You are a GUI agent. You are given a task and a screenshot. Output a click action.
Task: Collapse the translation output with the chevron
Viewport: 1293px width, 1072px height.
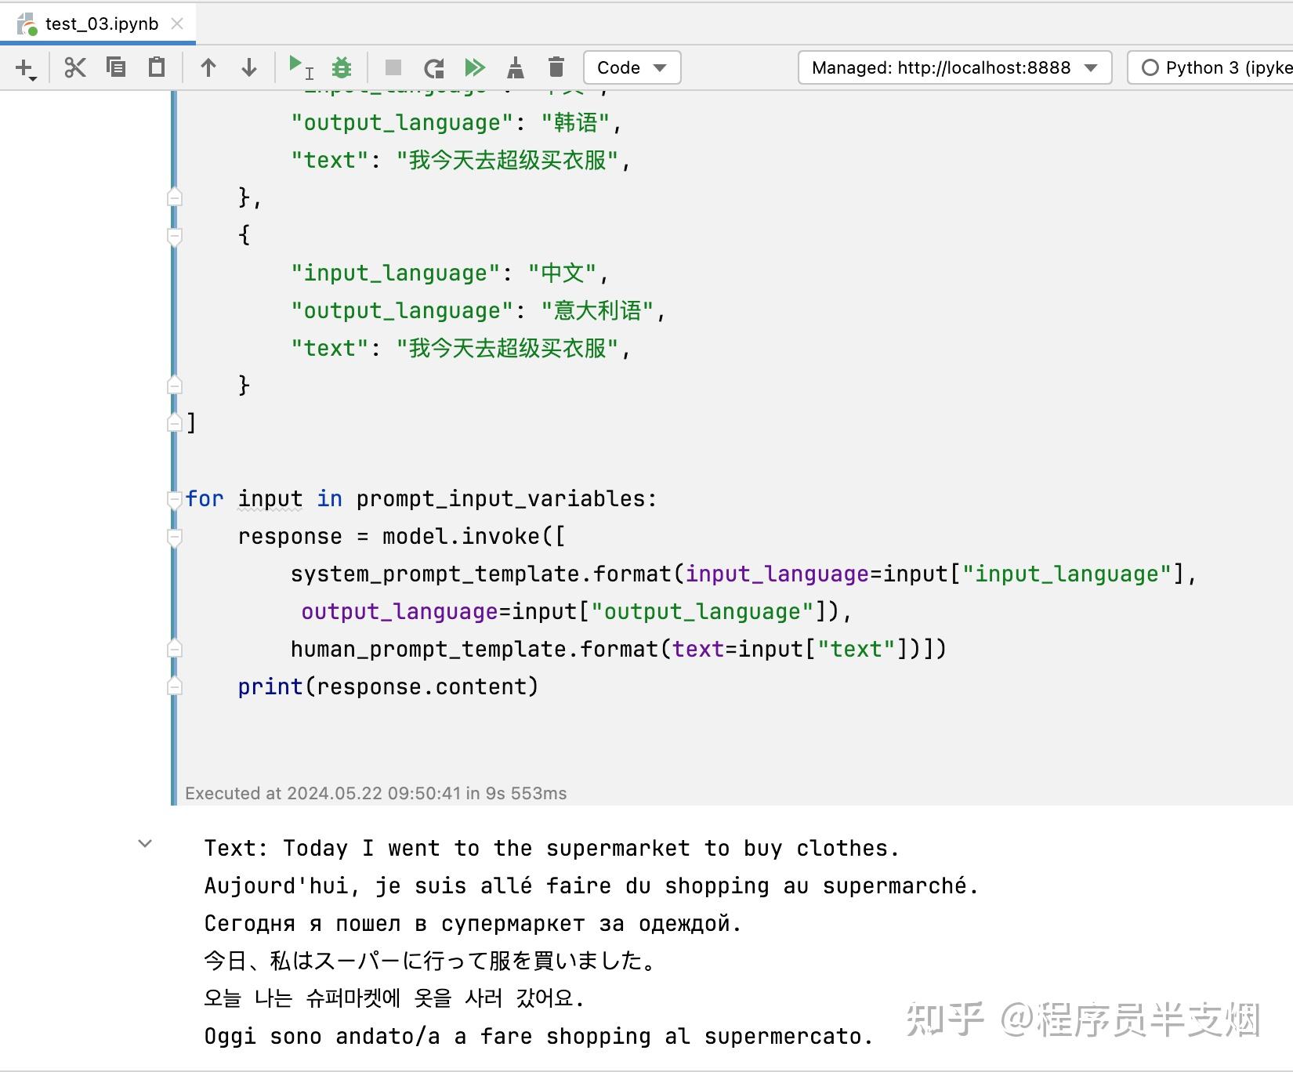(145, 843)
